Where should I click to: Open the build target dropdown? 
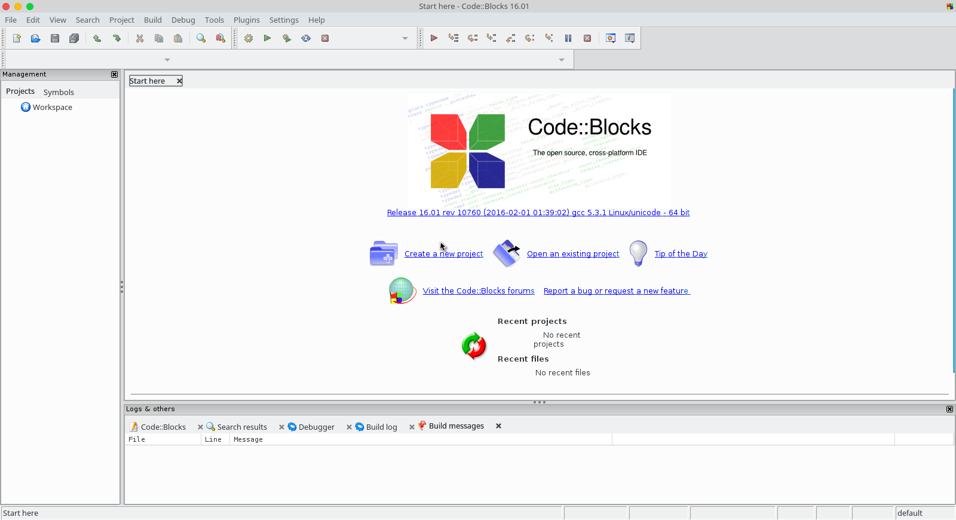(x=405, y=38)
